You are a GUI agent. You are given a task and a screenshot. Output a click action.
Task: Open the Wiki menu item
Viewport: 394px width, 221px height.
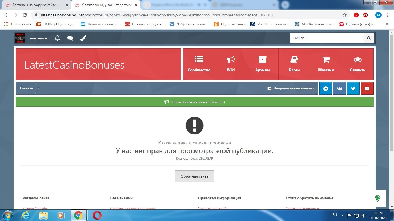(x=231, y=64)
